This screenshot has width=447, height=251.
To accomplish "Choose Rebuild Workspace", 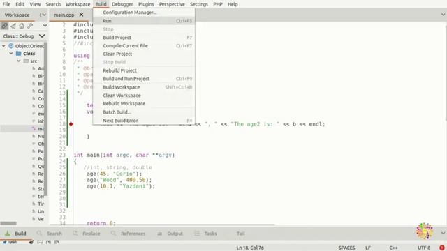I will click(144, 104).
